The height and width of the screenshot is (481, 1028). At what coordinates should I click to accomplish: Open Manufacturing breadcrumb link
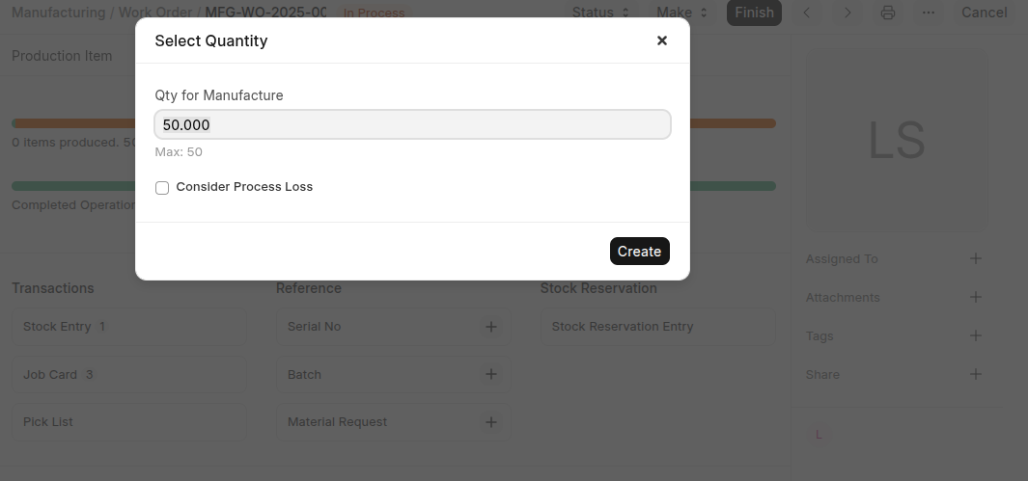58,13
